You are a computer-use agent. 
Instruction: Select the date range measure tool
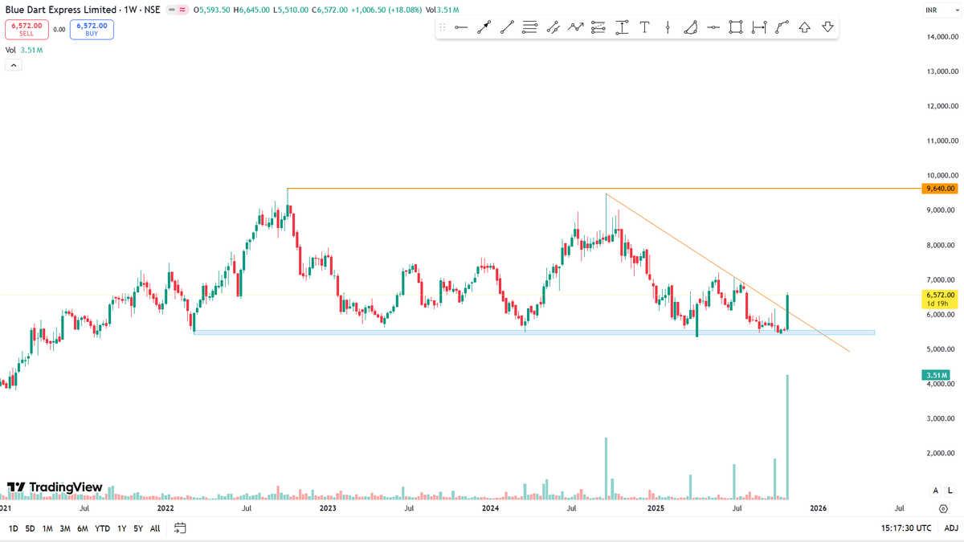pyautogui.click(x=759, y=28)
